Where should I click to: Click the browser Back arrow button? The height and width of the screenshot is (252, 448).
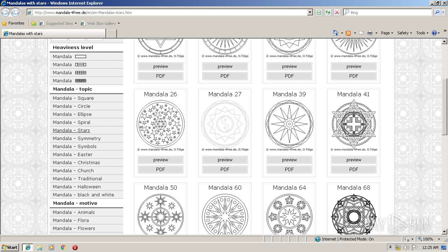pos(6,12)
